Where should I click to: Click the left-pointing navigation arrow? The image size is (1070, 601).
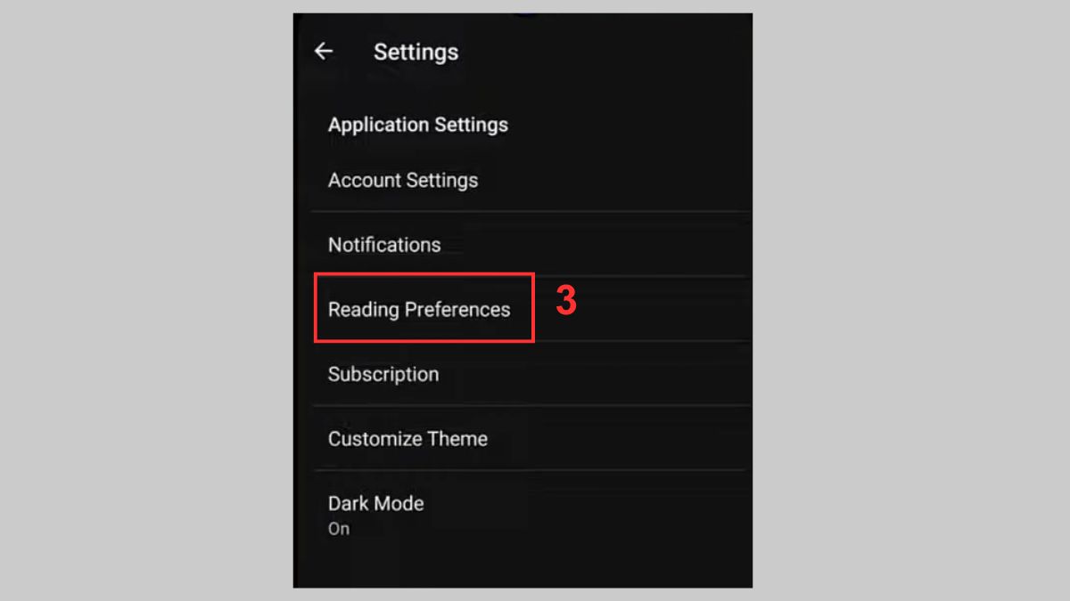coord(324,51)
